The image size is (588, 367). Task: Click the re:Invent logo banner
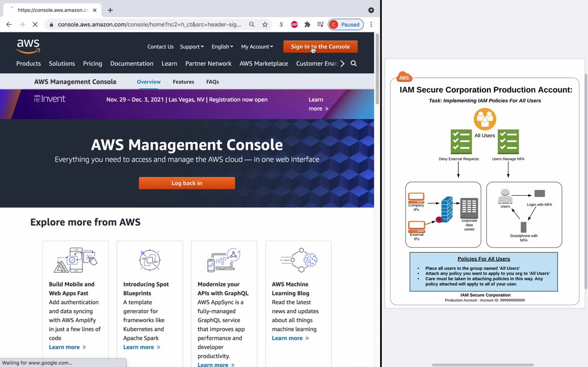(x=50, y=98)
